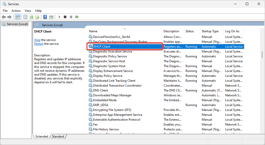Screen dimensions: 265x145
Task: Open Help via blue question mark icon
Action: (45, 17)
